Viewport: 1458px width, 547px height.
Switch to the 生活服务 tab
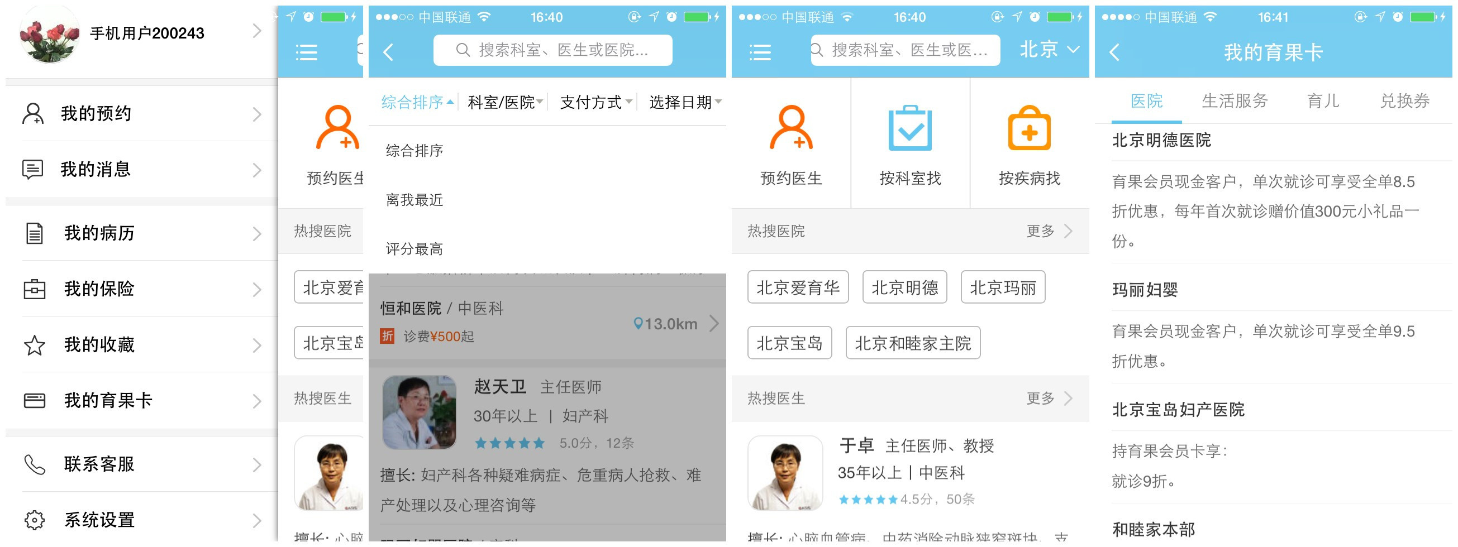click(1235, 100)
